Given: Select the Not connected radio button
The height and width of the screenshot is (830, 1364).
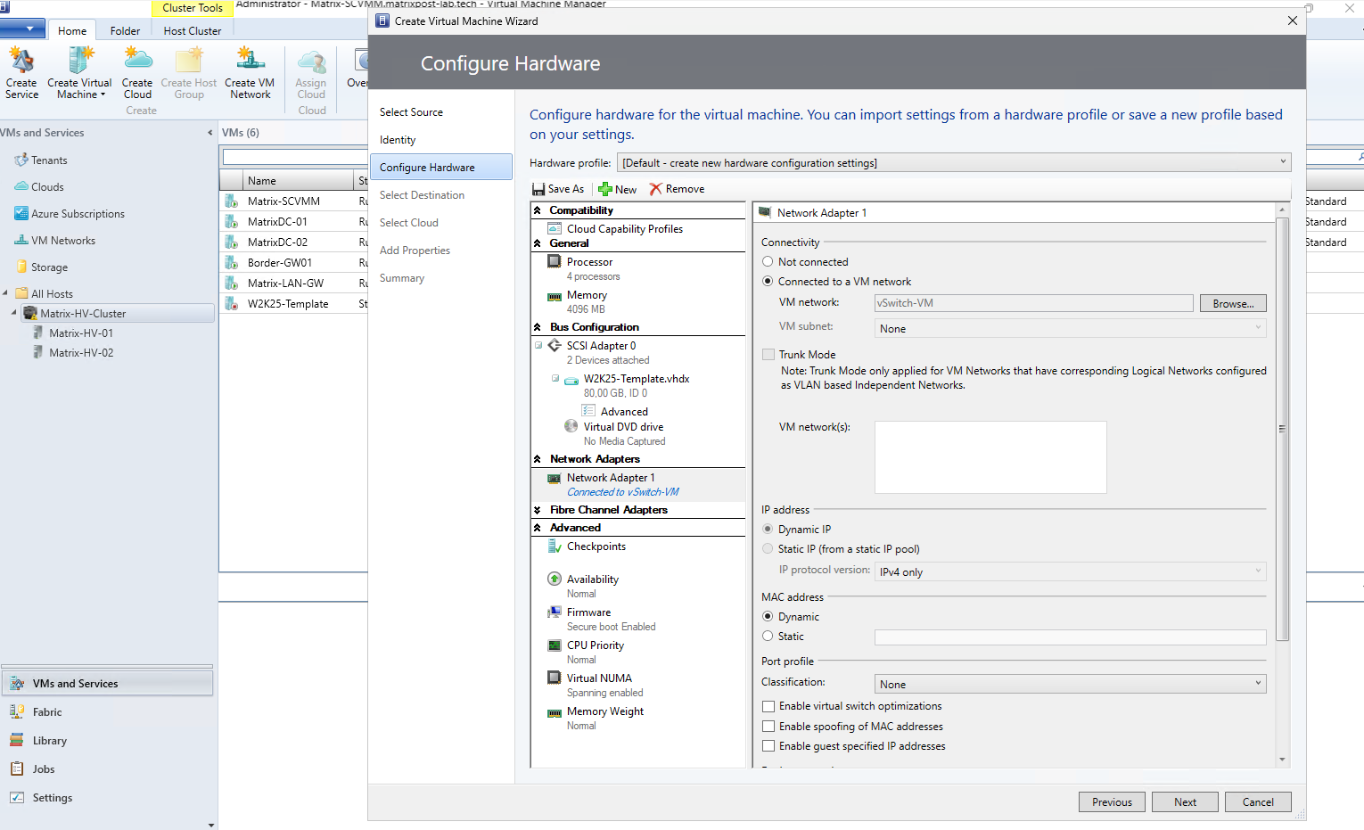Looking at the screenshot, I should click(x=768, y=262).
